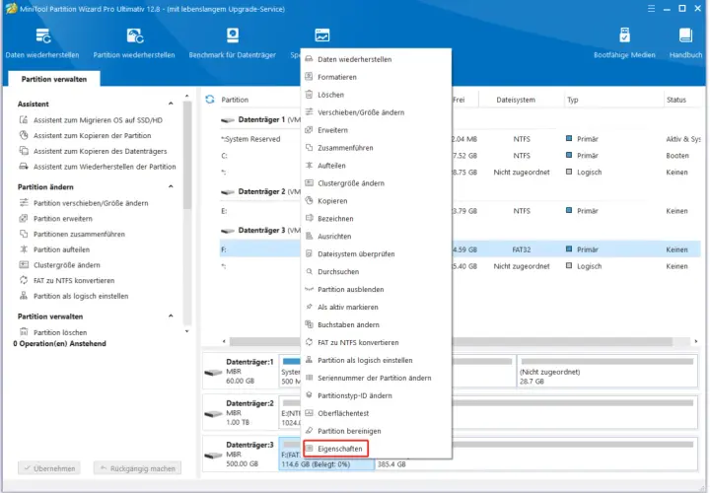The image size is (710, 493).
Task: Click sidebar scrollbar down arrow
Action: click(187, 331)
